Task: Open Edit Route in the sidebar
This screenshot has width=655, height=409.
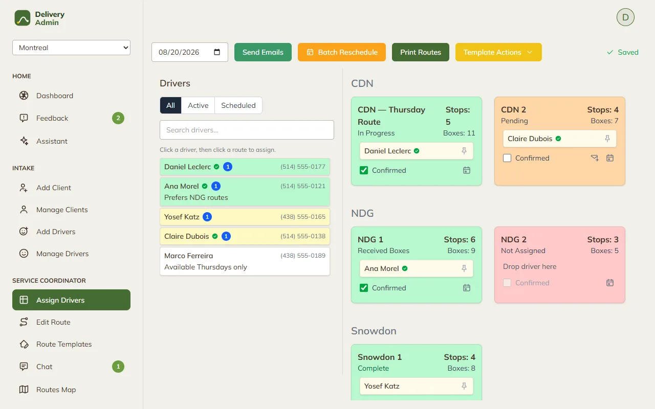Action: point(71,322)
